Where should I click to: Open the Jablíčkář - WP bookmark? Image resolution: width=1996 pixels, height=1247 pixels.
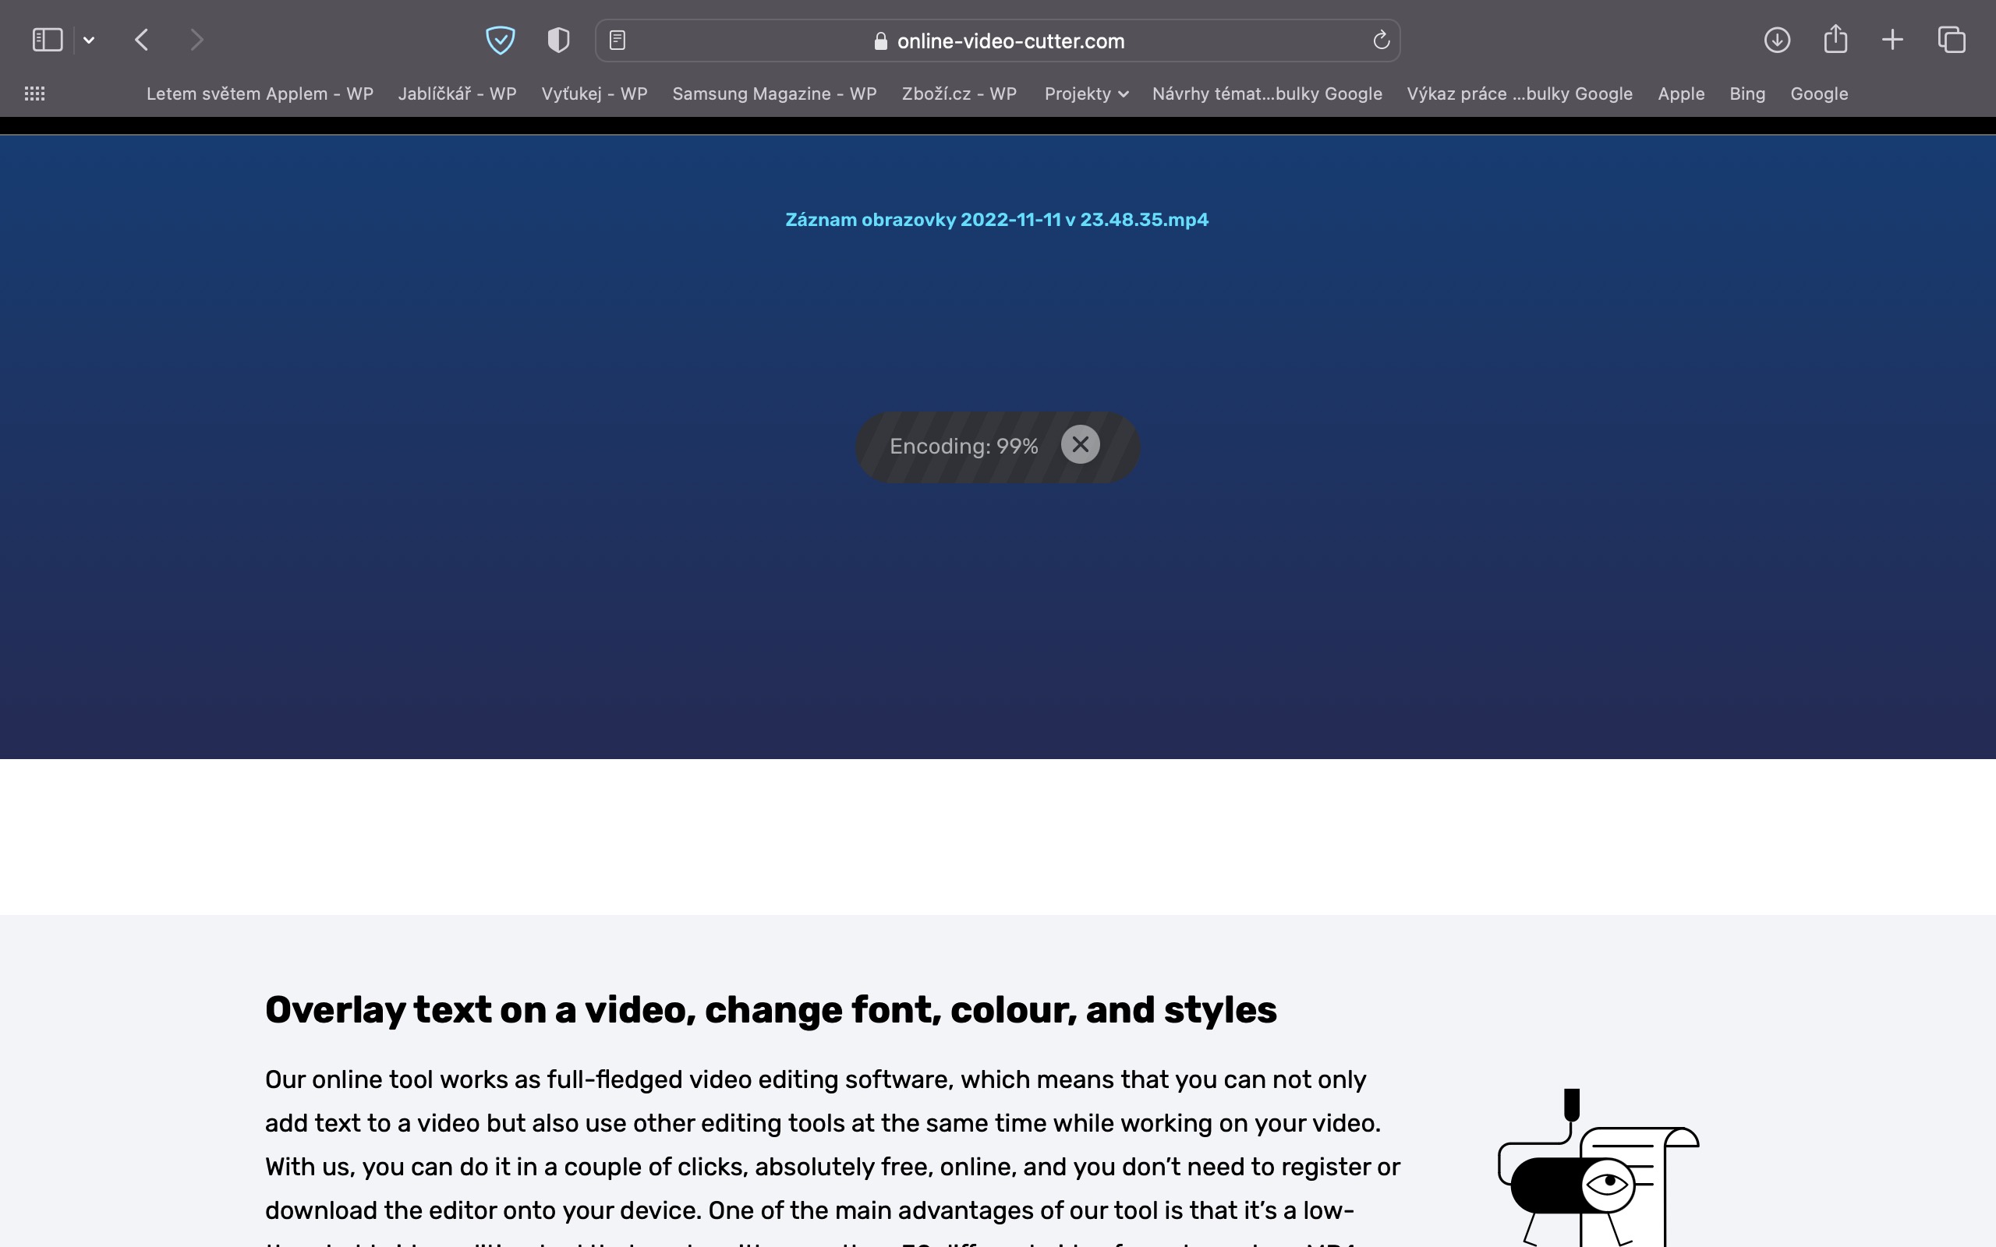pos(457,94)
